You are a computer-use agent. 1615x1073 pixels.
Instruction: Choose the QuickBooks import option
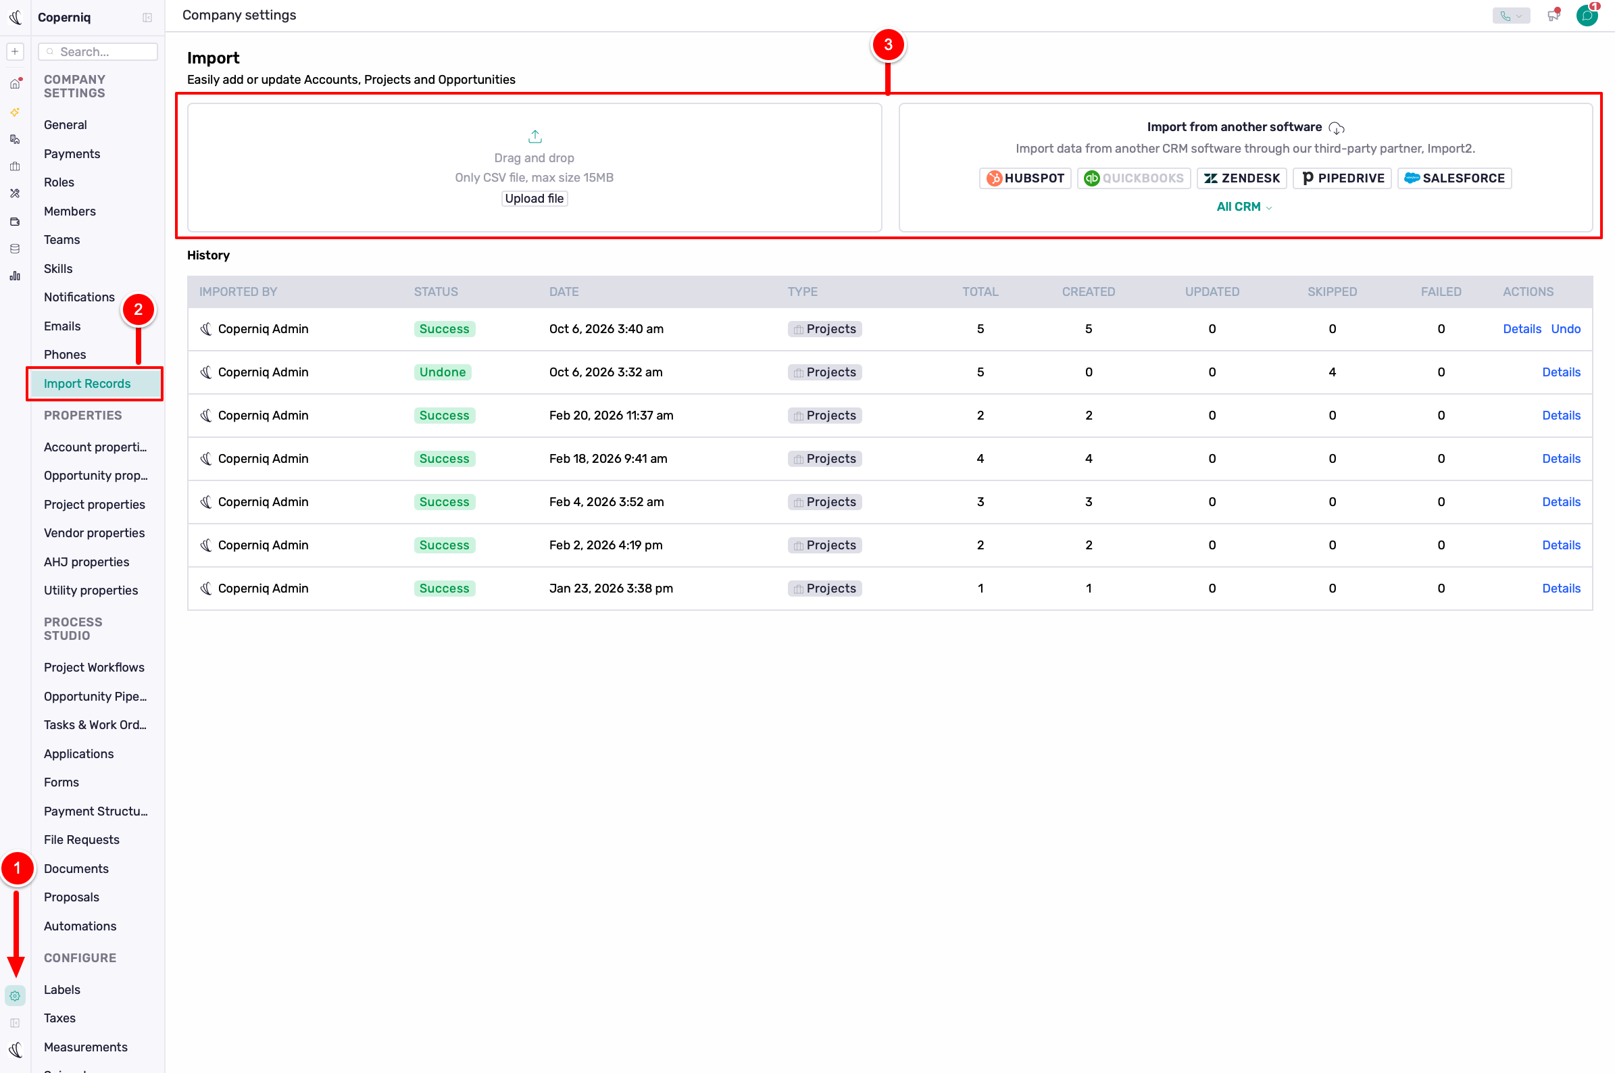pos(1134,178)
